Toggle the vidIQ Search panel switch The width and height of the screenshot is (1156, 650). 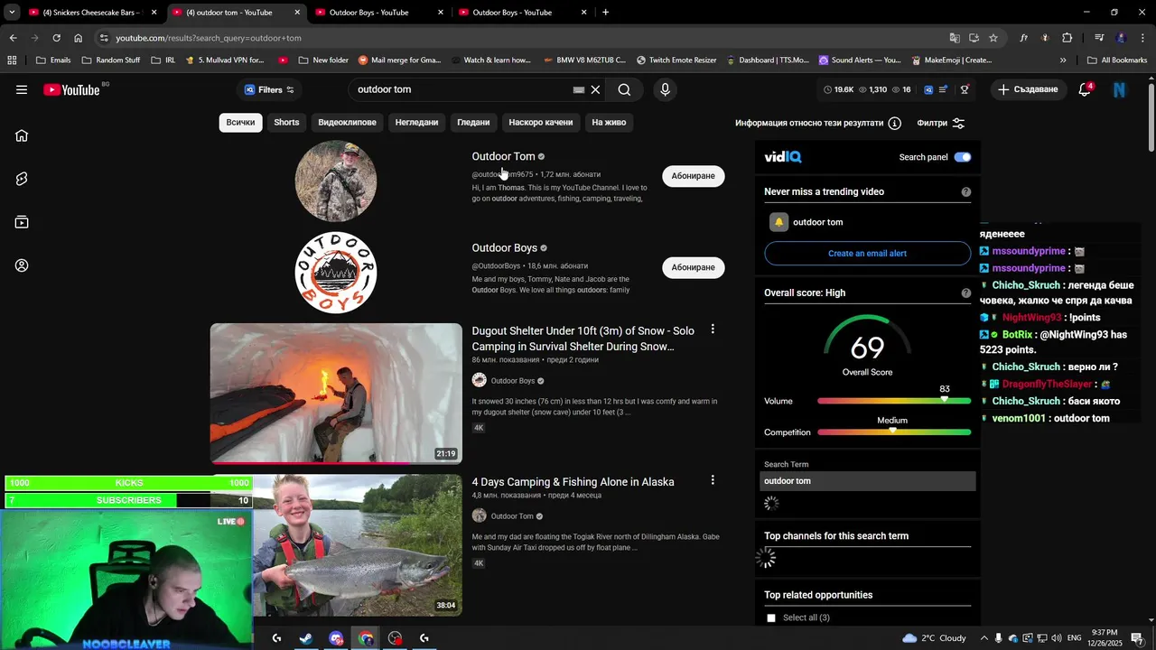pos(963,157)
